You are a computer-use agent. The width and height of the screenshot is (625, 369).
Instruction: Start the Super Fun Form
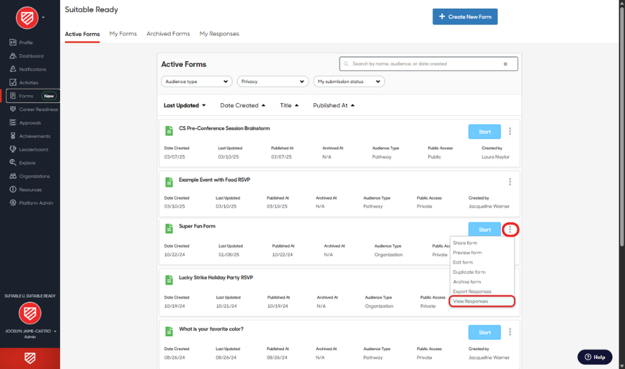tap(484, 230)
